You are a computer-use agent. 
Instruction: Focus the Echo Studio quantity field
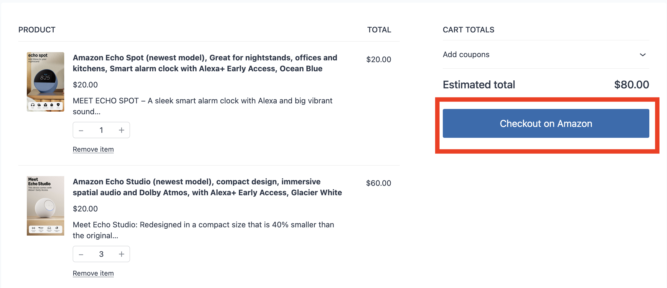click(x=101, y=254)
